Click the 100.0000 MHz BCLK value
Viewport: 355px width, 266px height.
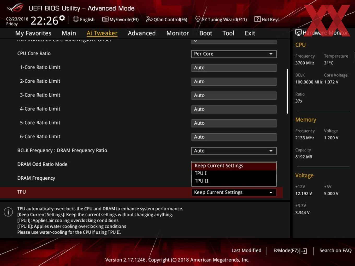[x=309, y=82]
